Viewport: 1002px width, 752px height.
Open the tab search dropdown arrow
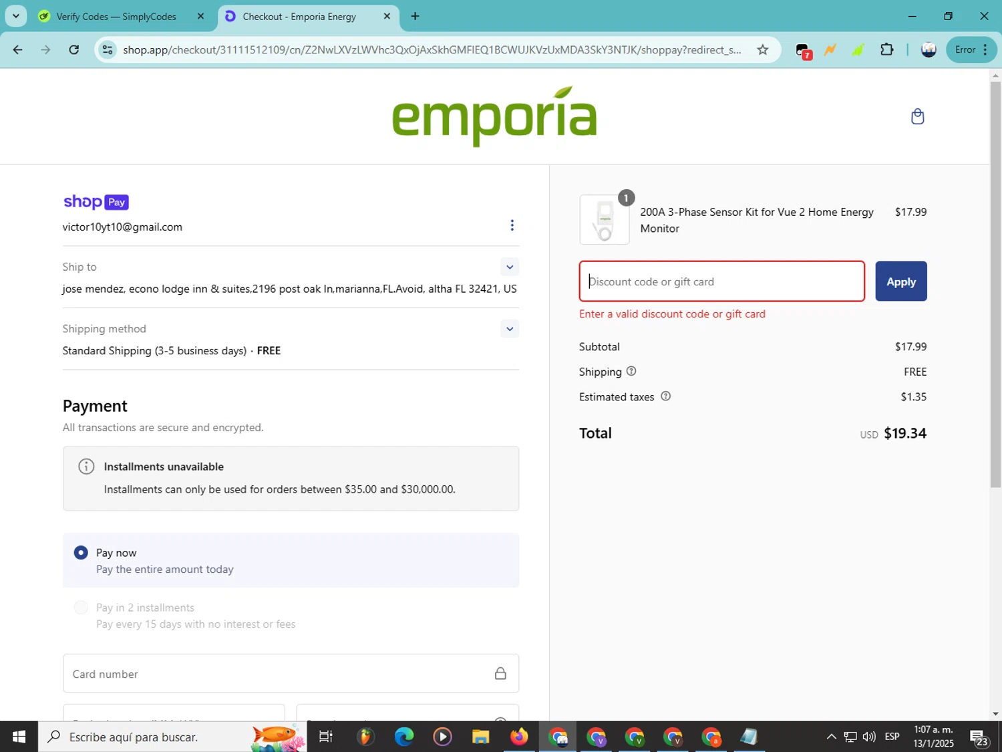[x=16, y=16]
